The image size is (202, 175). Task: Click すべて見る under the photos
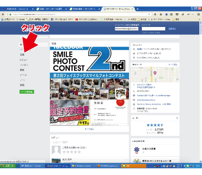coord(89,129)
